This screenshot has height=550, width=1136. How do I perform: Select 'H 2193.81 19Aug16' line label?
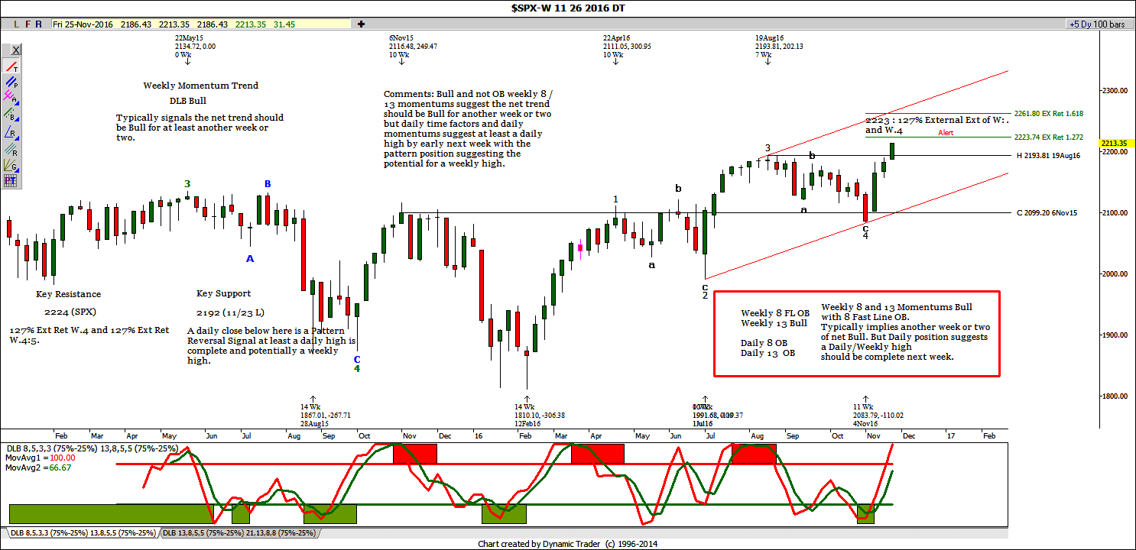[x=1047, y=155]
